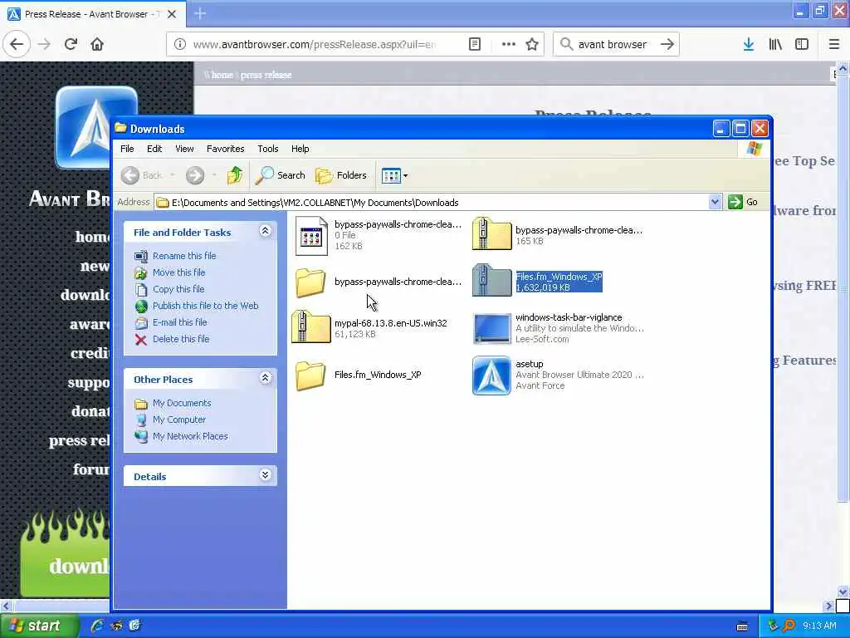This screenshot has width=850, height=638.
Task: Click the Explorer Back button
Action: pos(141,175)
